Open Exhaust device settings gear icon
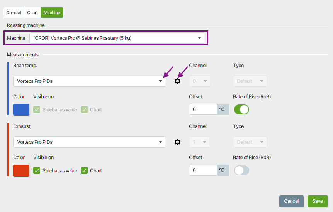Viewport: 333px width, 212px height. (177, 142)
